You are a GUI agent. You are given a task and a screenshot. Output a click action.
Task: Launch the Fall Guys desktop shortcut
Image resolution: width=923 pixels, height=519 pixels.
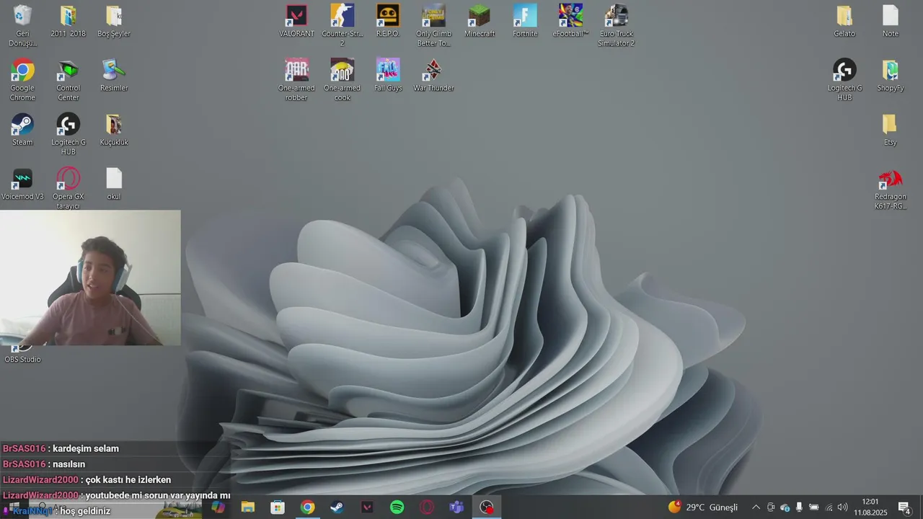(388, 75)
